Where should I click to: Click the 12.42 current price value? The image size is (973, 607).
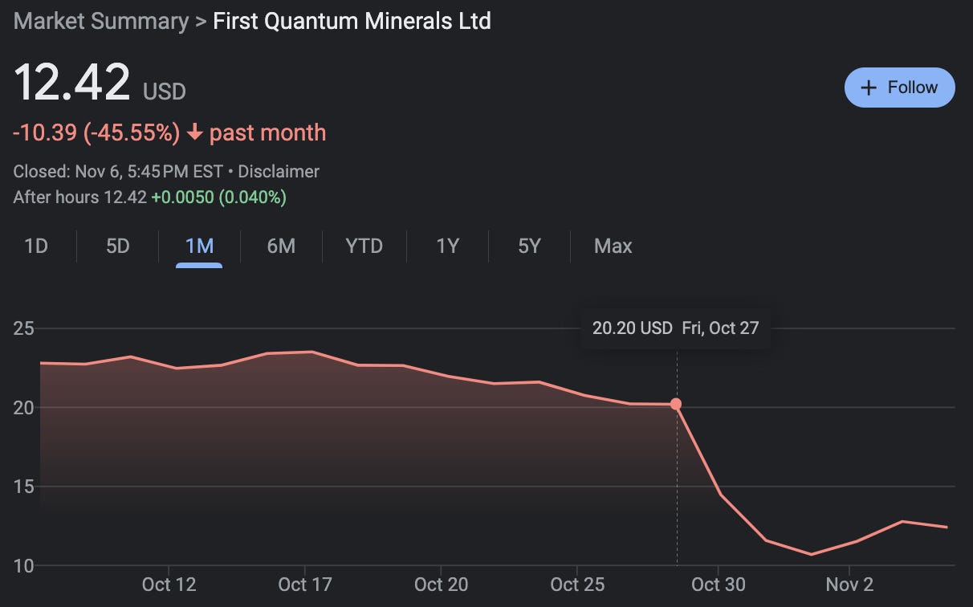72,82
